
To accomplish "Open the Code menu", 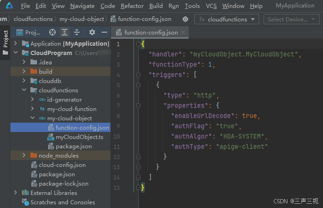I will (x=108, y=6).
